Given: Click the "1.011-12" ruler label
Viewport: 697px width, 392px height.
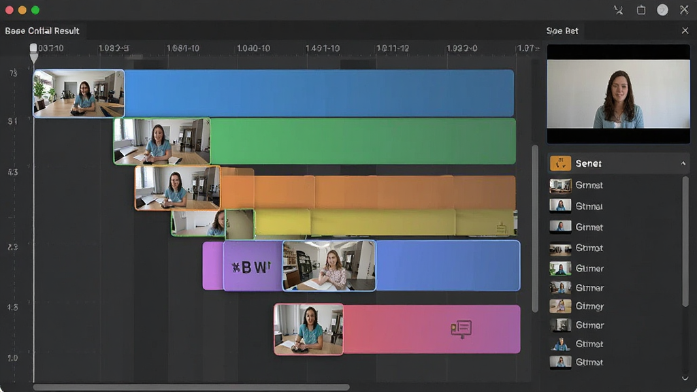Looking at the screenshot, I should click(393, 48).
